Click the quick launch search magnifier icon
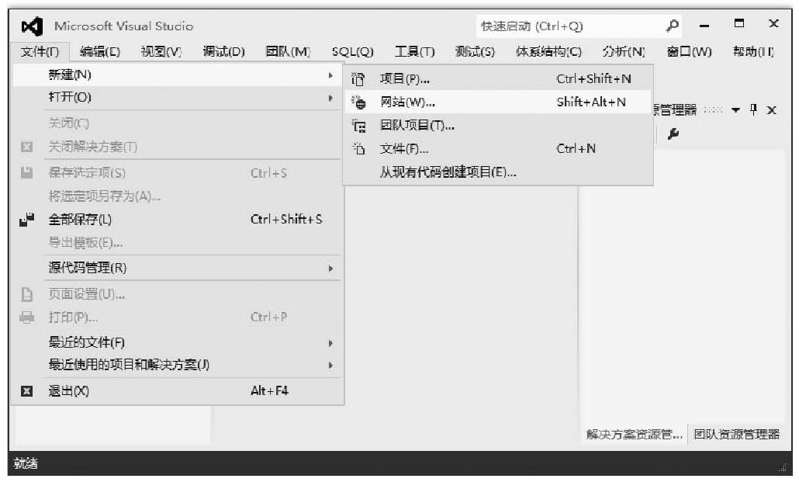 click(x=672, y=26)
